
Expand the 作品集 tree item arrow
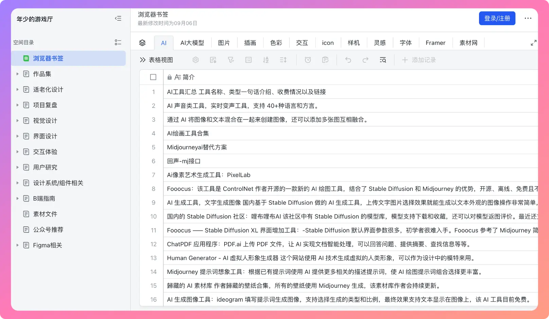pyautogui.click(x=18, y=74)
